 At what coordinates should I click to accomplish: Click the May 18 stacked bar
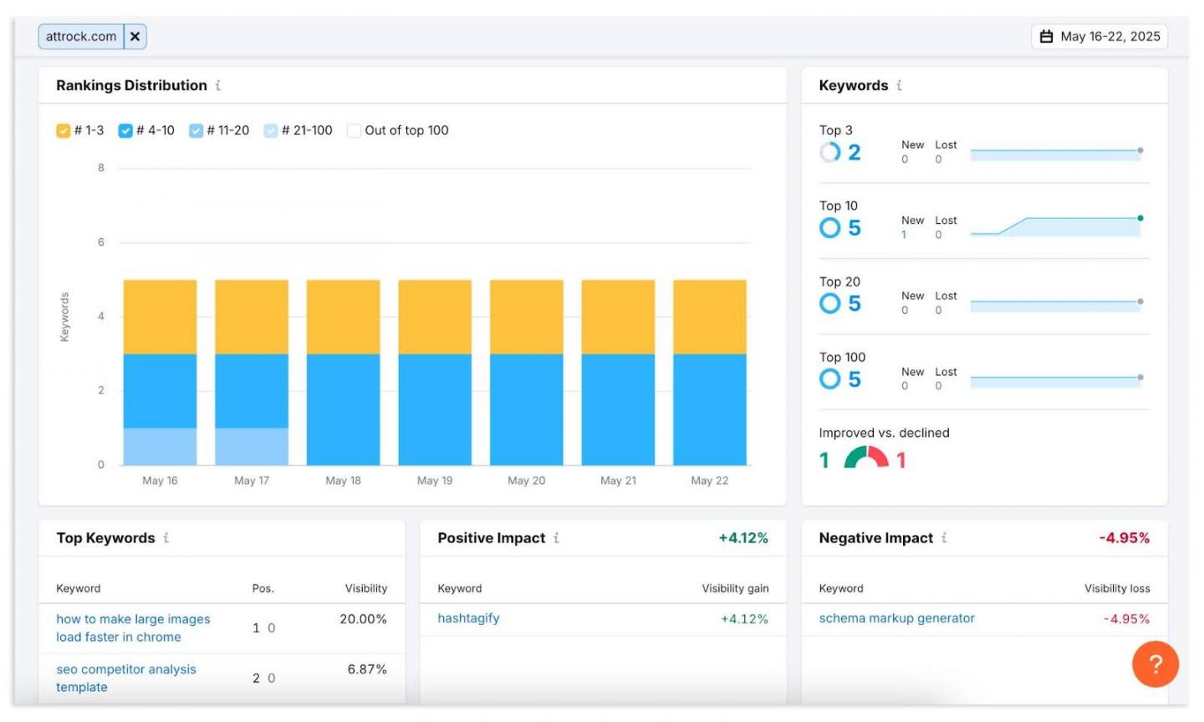pos(343,373)
